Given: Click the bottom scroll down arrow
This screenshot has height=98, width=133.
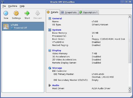Looking at the screenshot, I should pos(130,91).
